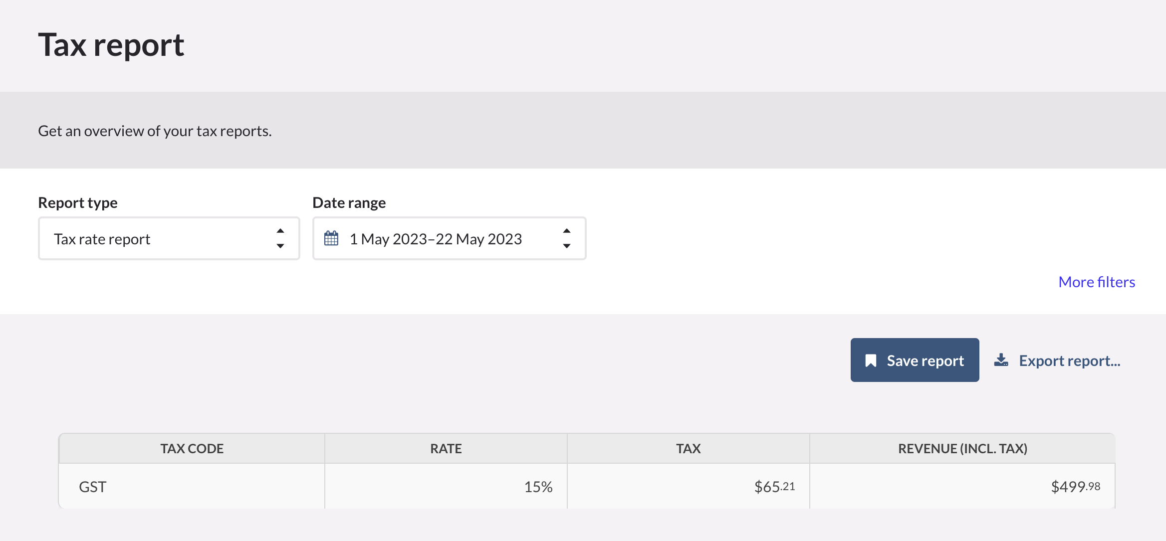This screenshot has width=1166, height=541.
Task: Select the GST row tax code cell
Action: pyautogui.click(x=192, y=487)
